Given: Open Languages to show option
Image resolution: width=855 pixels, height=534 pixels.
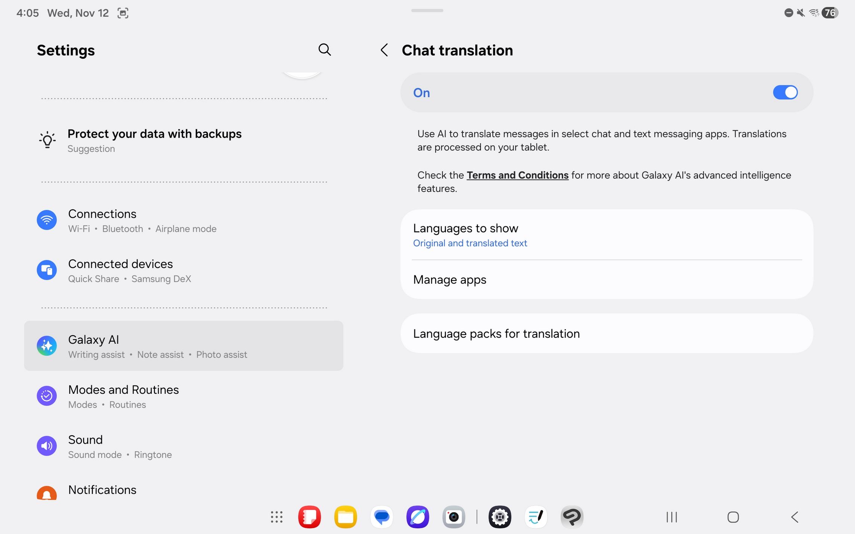Looking at the screenshot, I should point(606,235).
